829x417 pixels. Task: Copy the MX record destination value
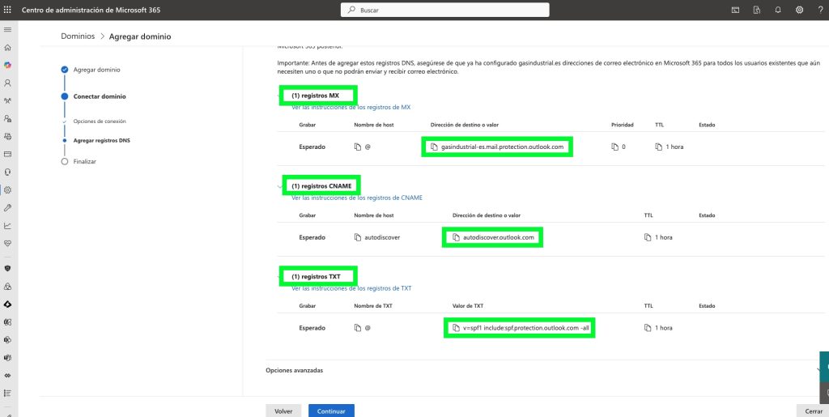434,147
